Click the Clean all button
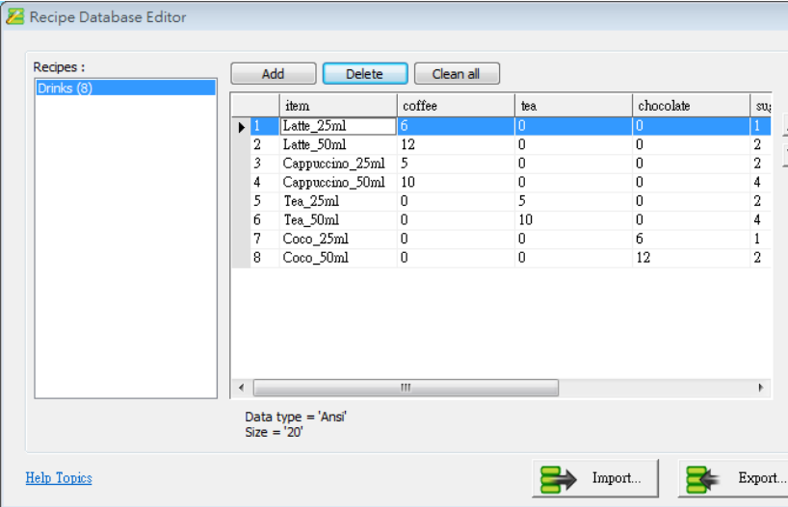This screenshot has width=788, height=507. pyautogui.click(x=457, y=74)
